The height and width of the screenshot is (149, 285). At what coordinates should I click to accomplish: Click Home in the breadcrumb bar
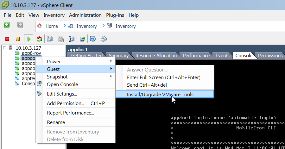[52, 26]
